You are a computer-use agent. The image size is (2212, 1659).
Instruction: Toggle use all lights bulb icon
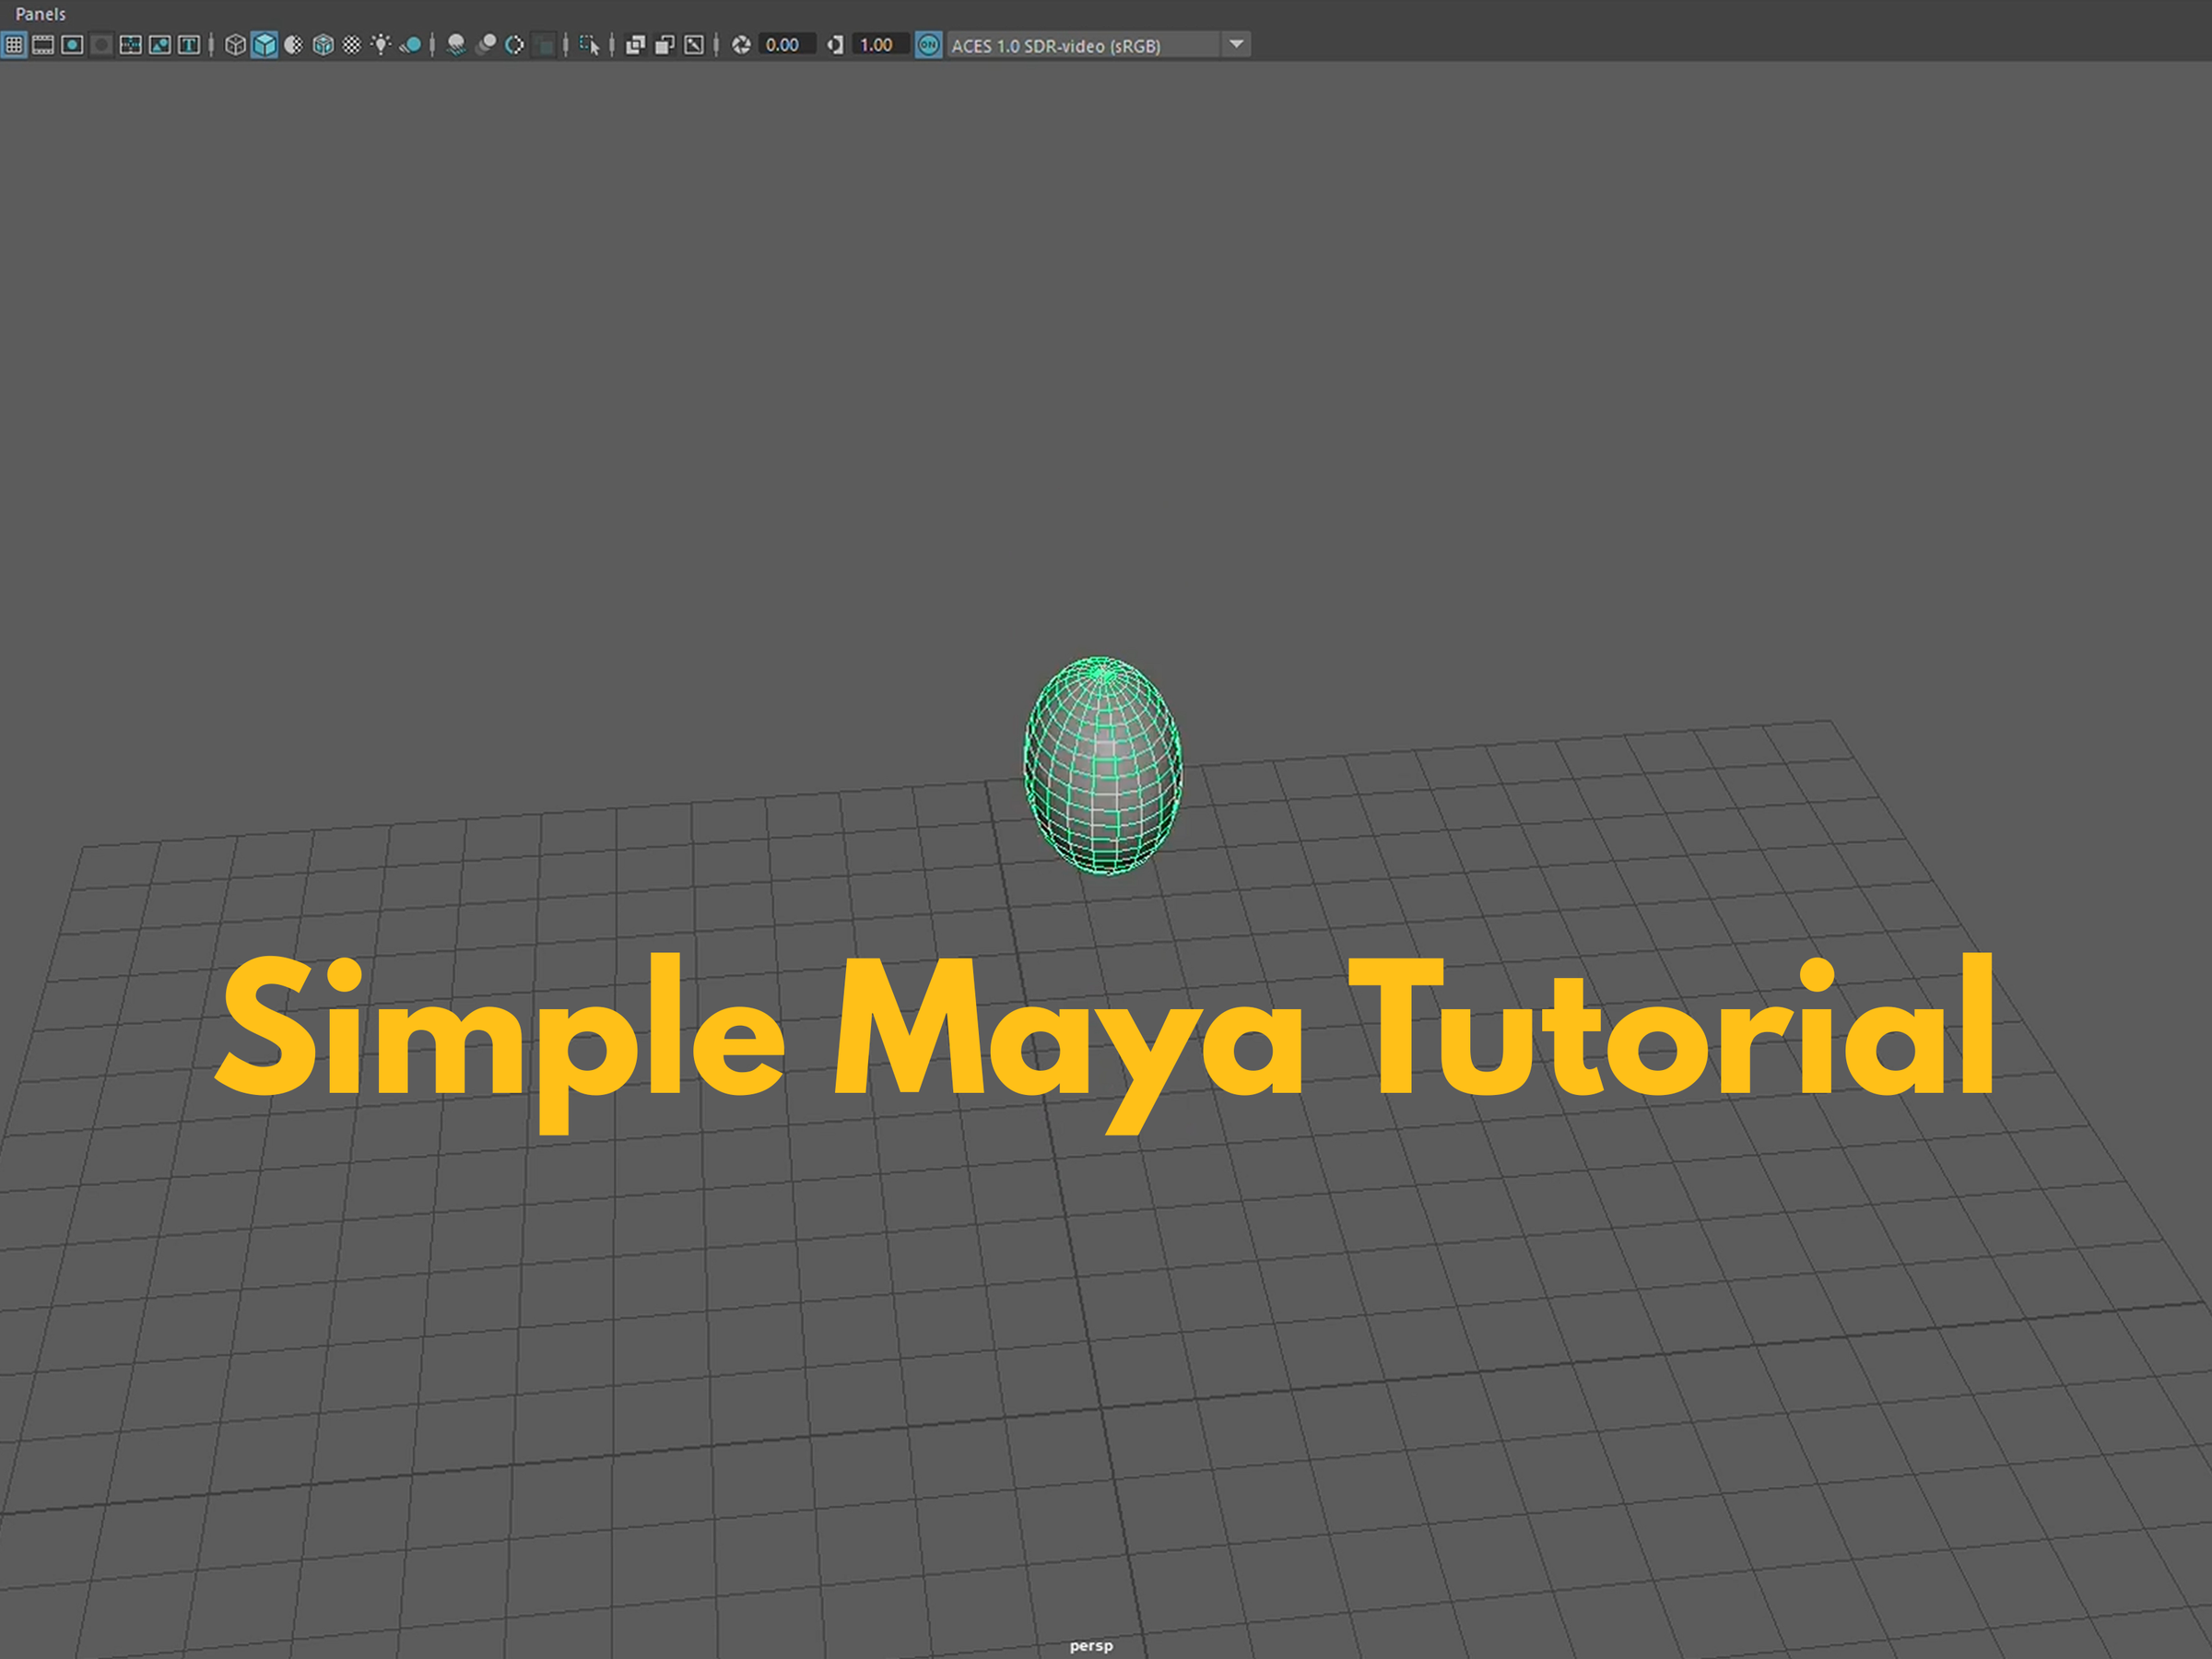(x=381, y=45)
